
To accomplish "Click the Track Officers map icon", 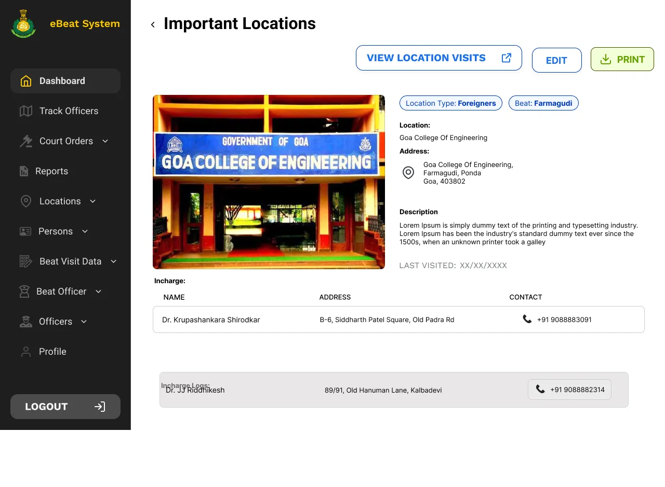I will tap(26, 111).
